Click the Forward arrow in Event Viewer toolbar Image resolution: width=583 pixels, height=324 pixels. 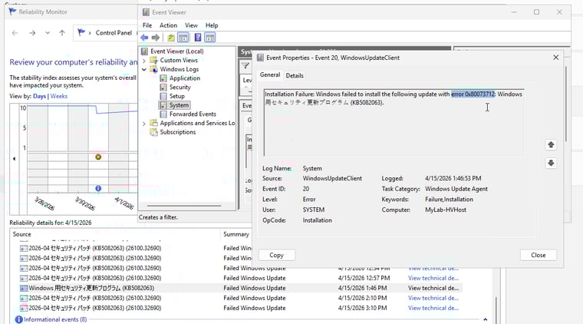click(x=156, y=38)
